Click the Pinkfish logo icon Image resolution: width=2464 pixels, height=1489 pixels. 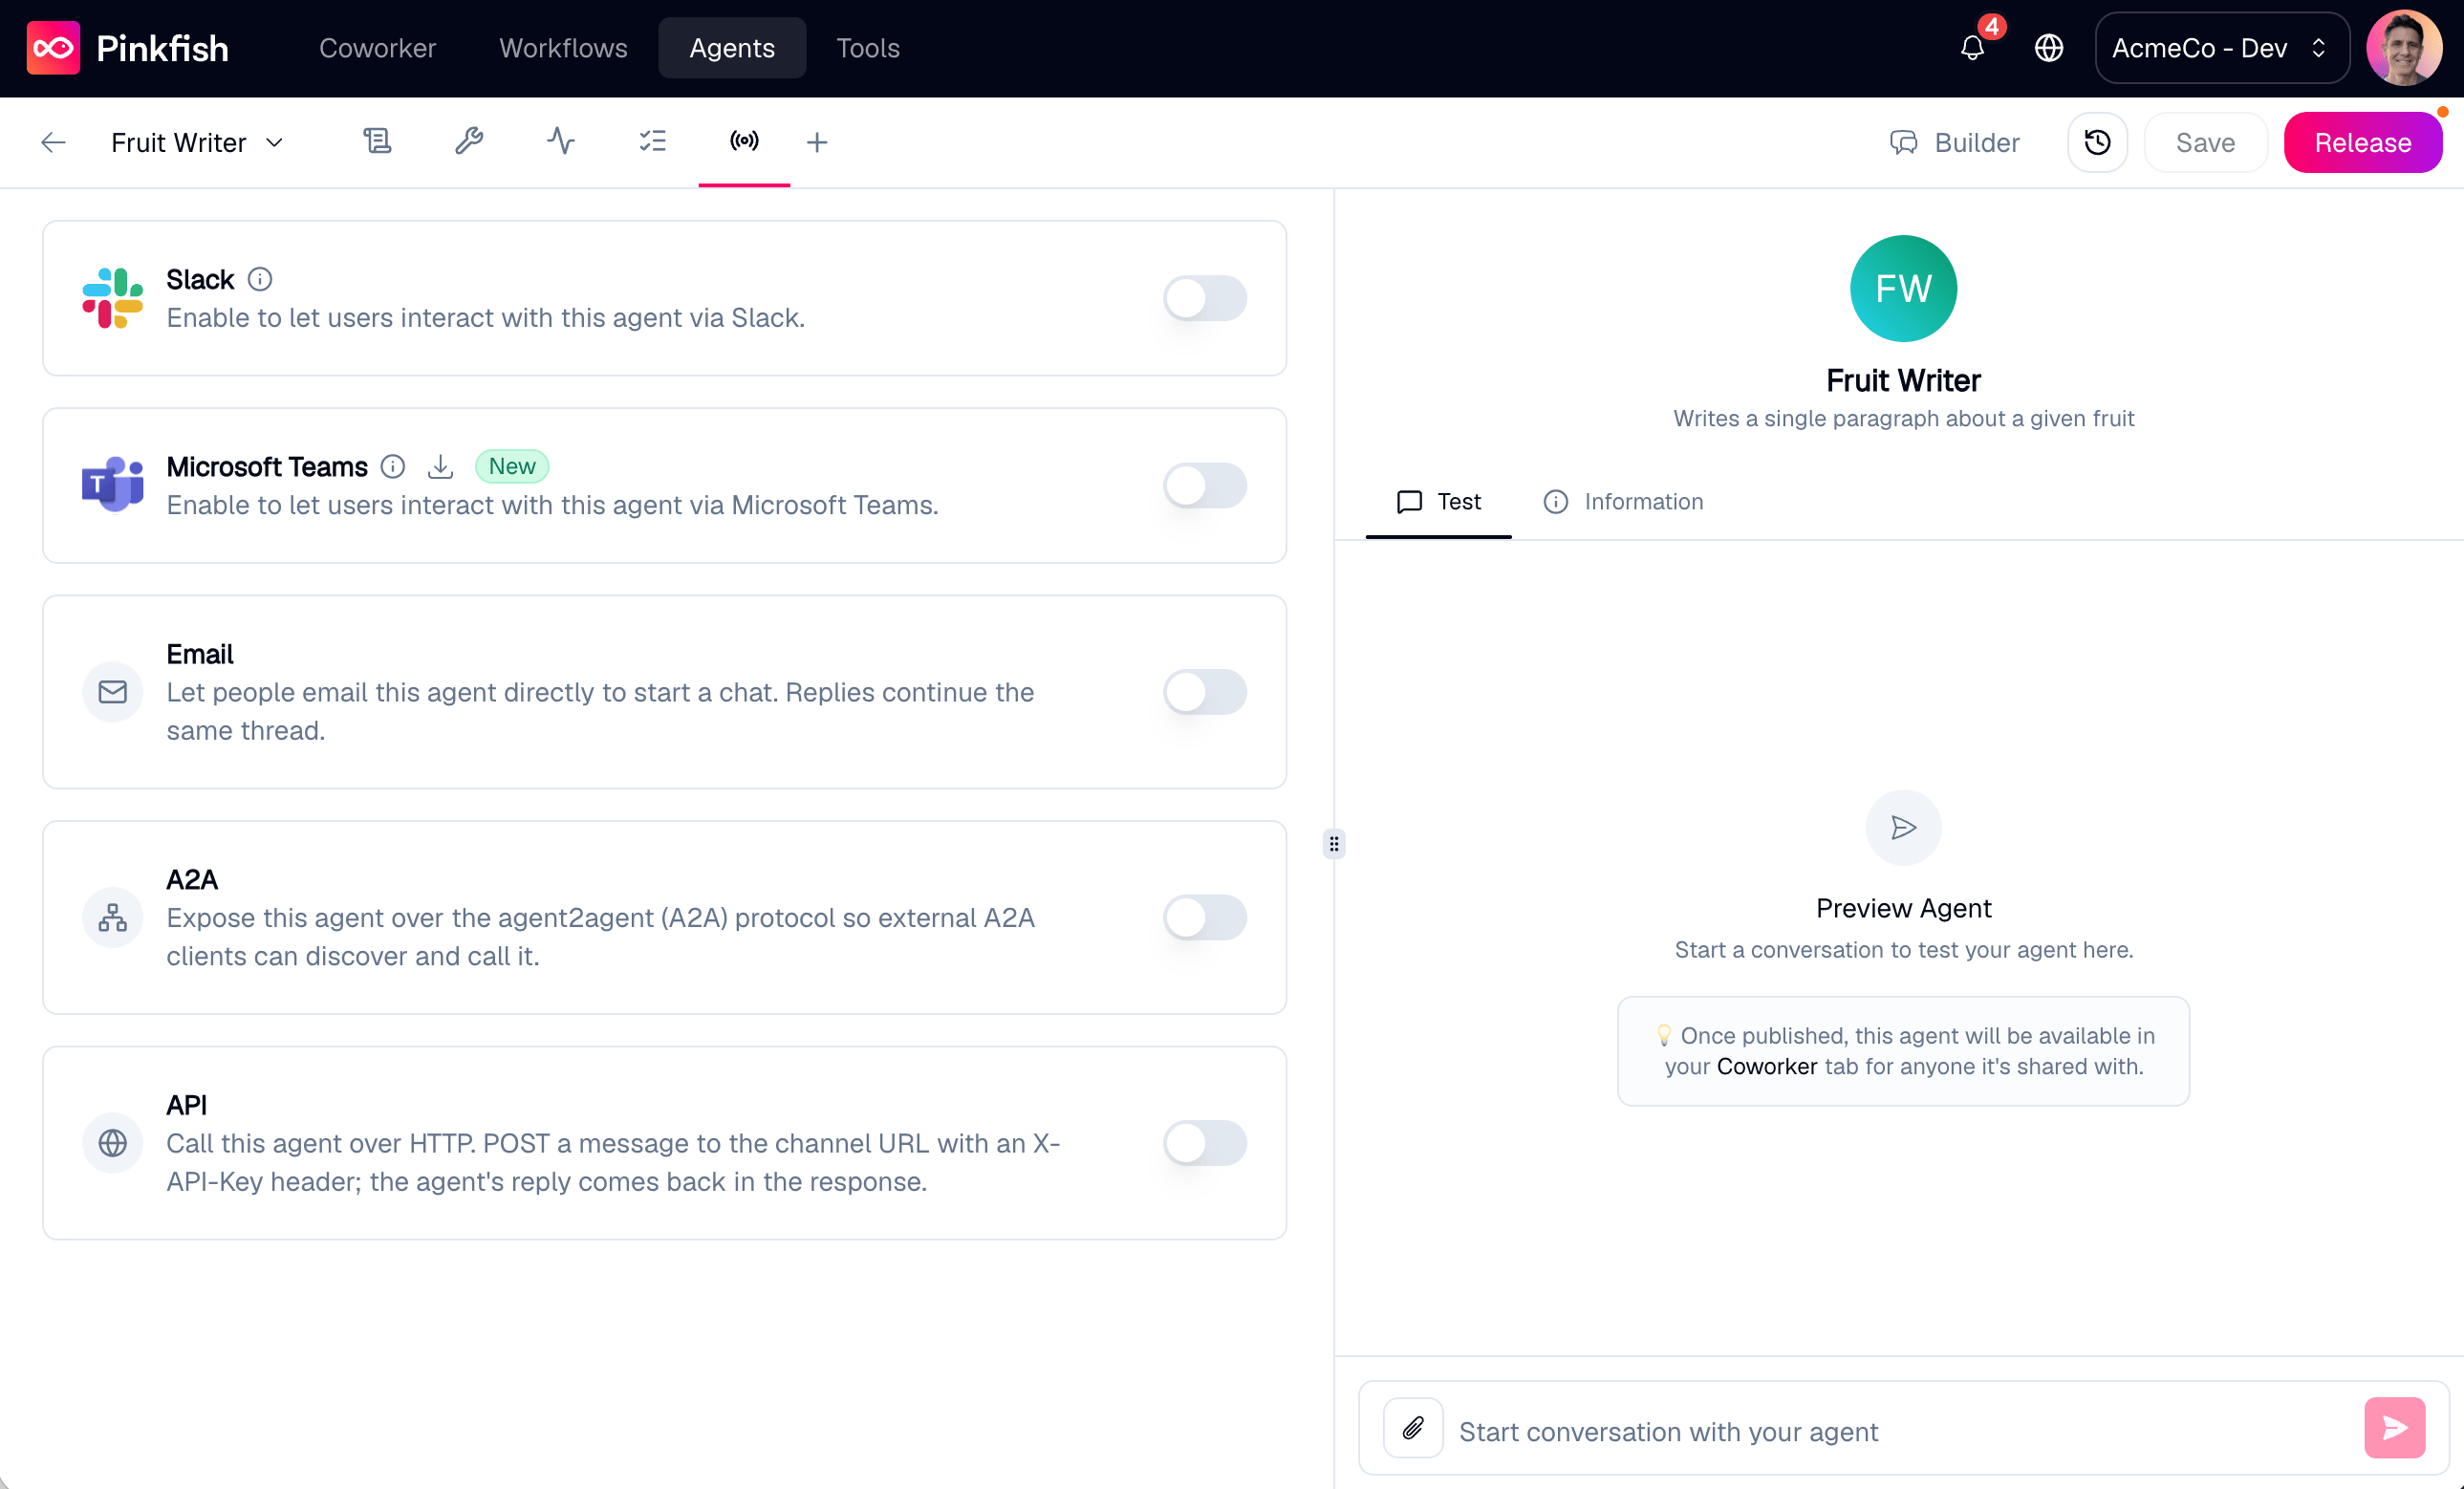(x=53, y=48)
